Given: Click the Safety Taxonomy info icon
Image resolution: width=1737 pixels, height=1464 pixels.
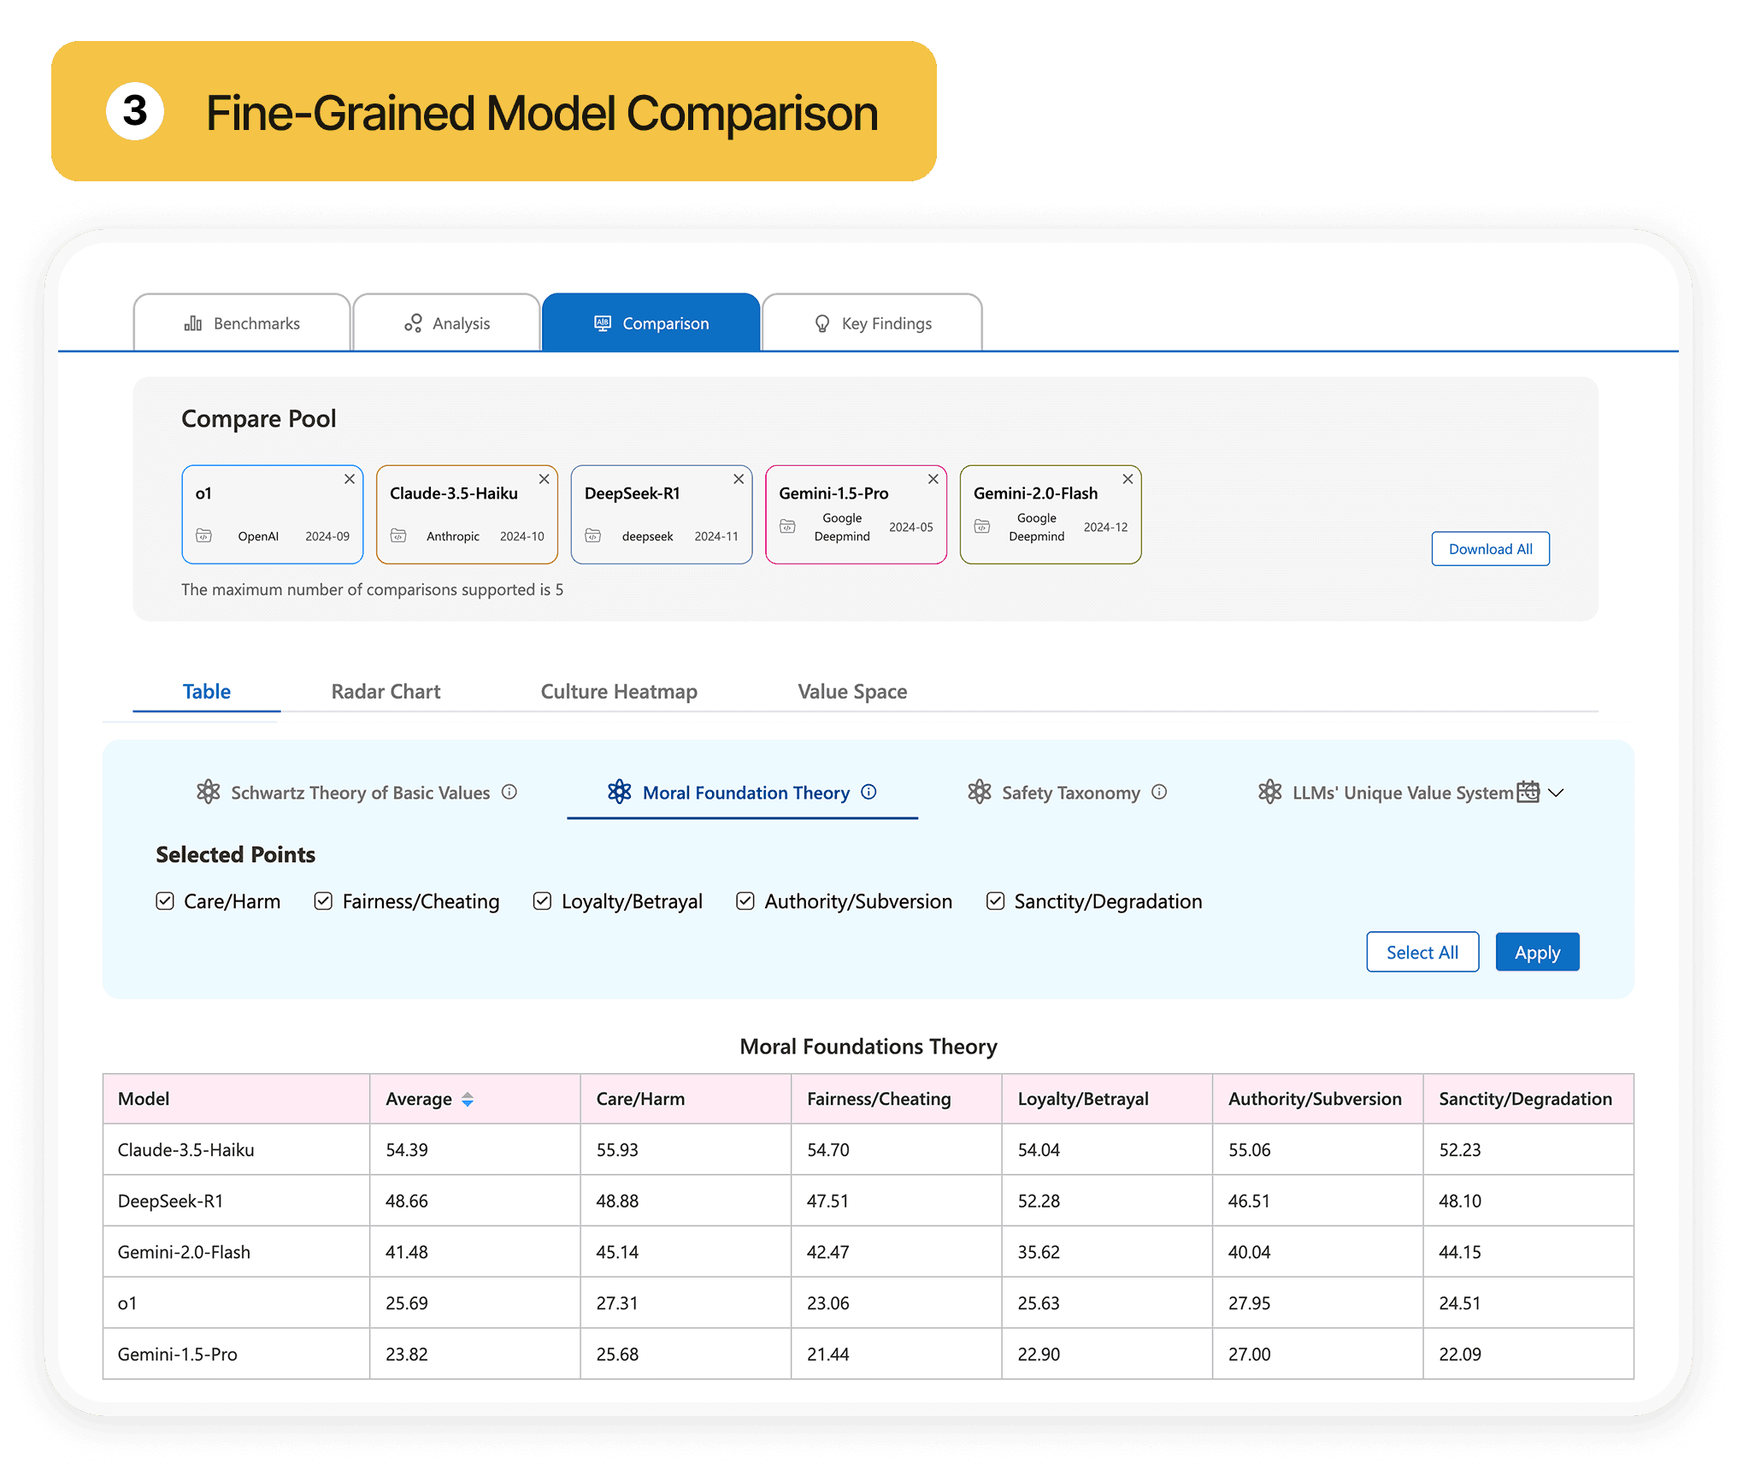Looking at the screenshot, I should (1159, 792).
